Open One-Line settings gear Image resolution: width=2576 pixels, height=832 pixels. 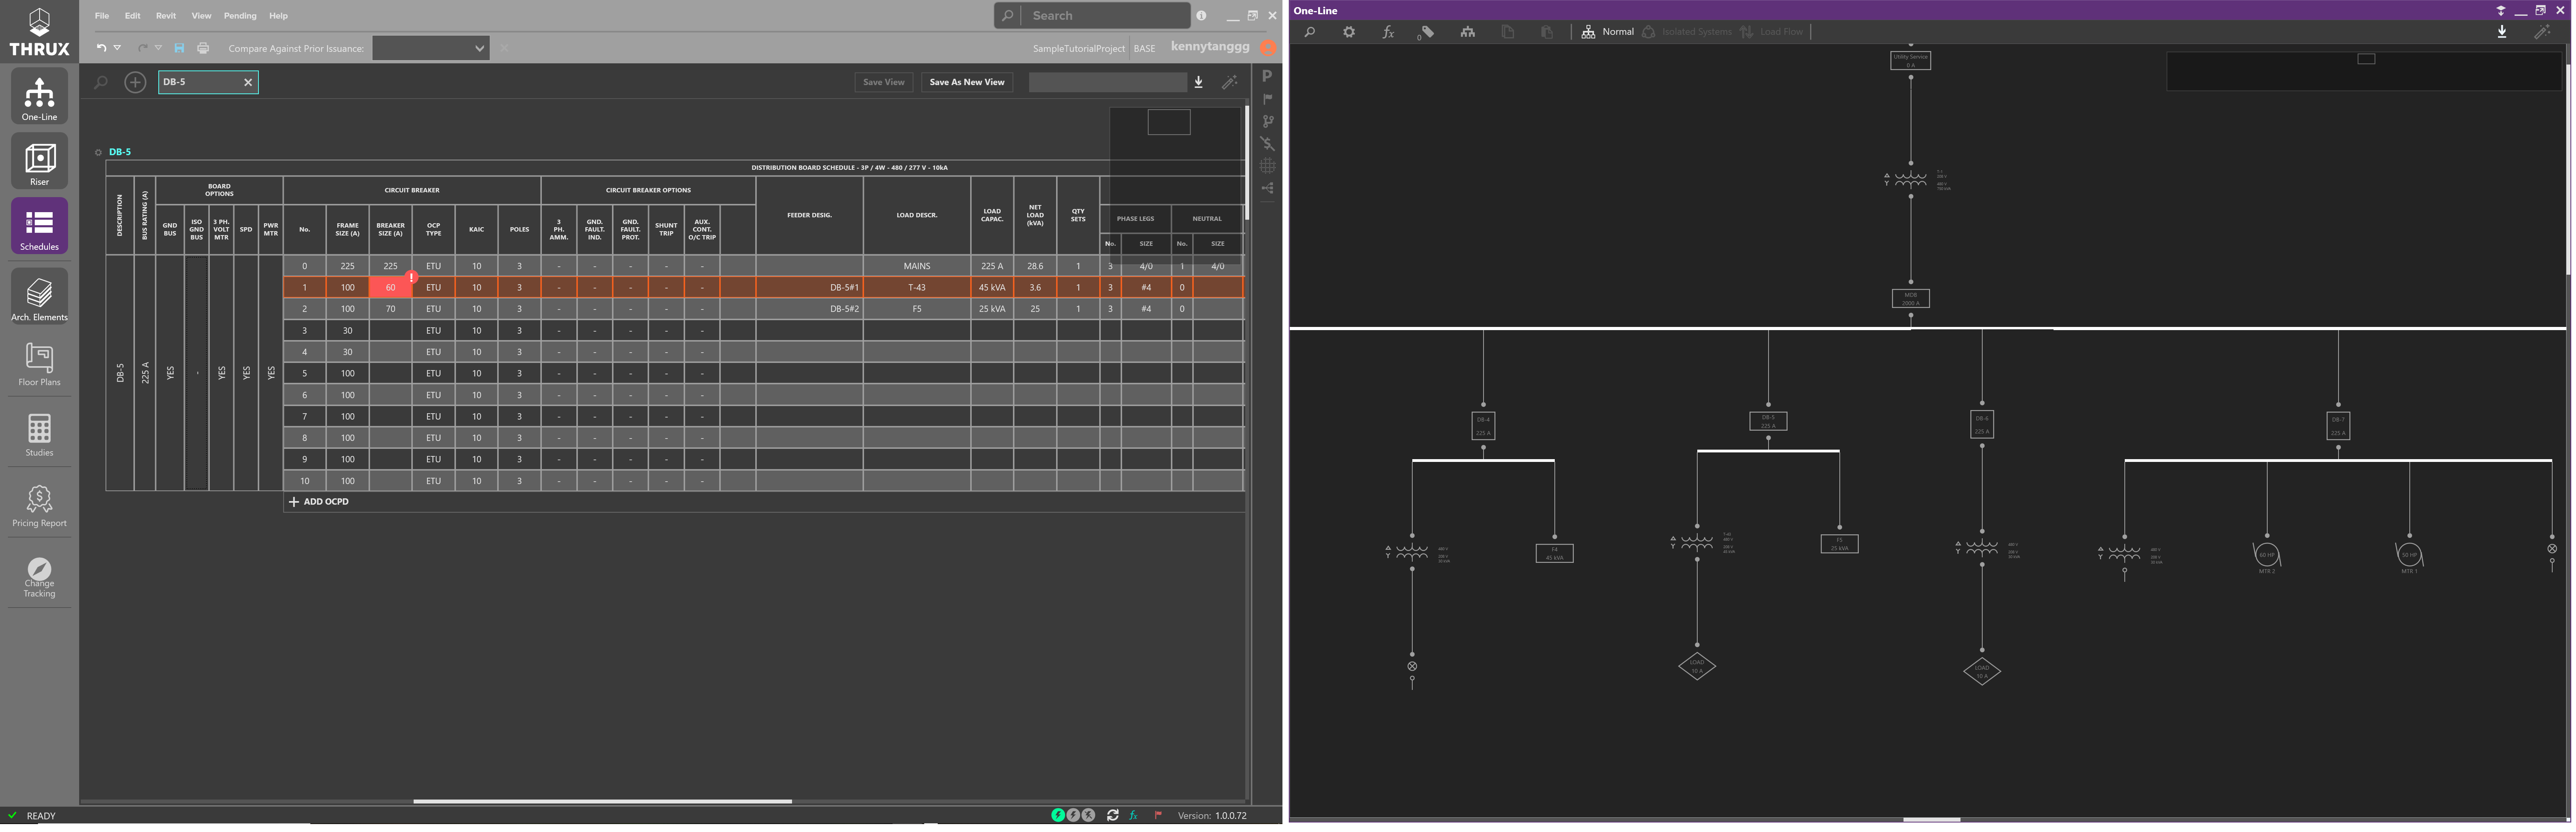click(1349, 32)
